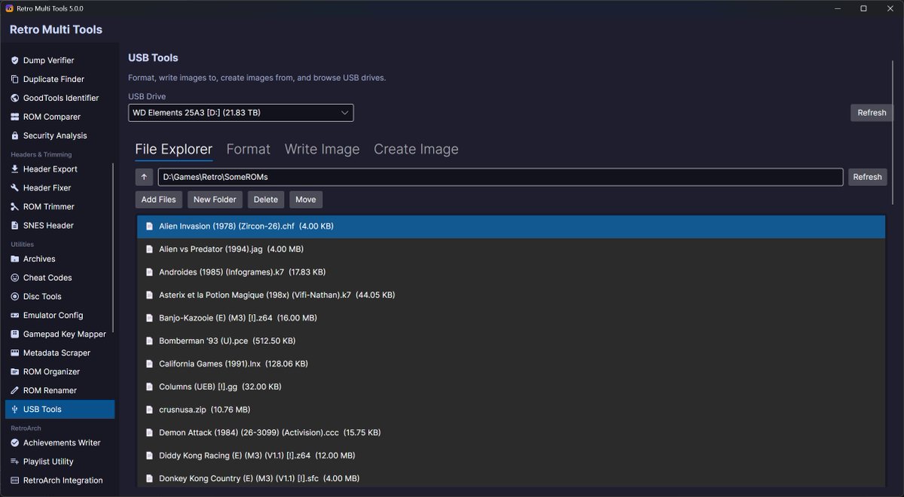The width and height of the screenshot is (904, 497).
Task: Switch to the Format tab
Action: click(x=248, y=149)
